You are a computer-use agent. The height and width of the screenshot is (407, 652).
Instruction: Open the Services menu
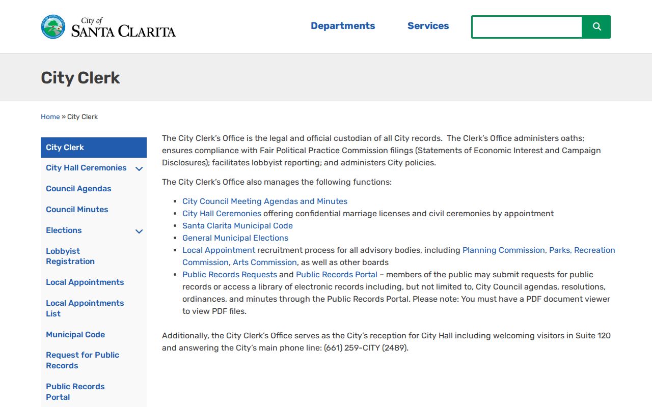[x=428, y=26]
